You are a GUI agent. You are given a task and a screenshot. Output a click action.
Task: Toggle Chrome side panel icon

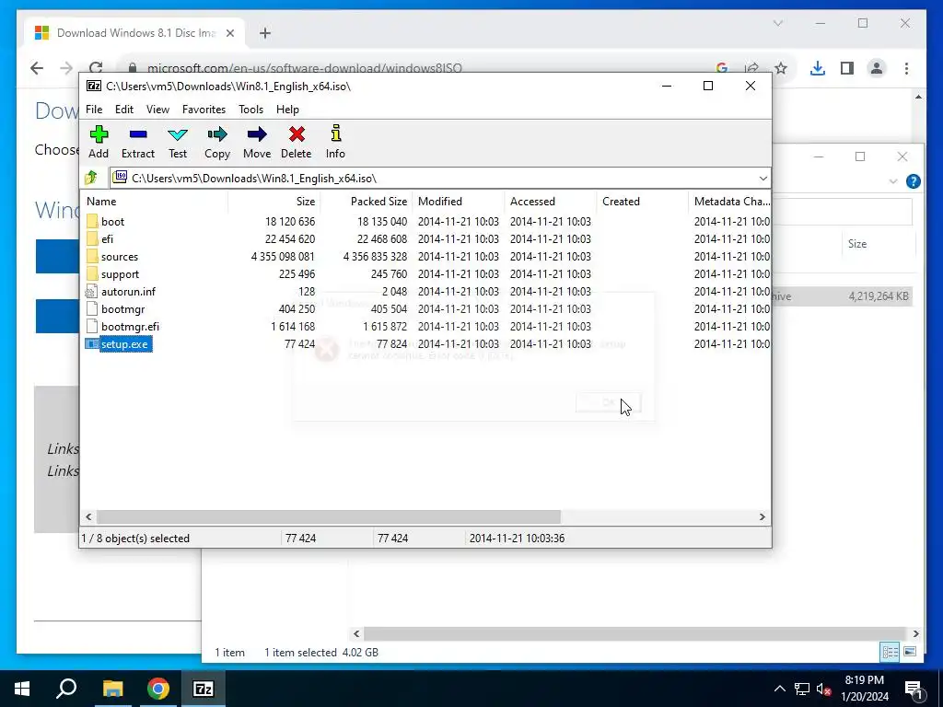847,68
